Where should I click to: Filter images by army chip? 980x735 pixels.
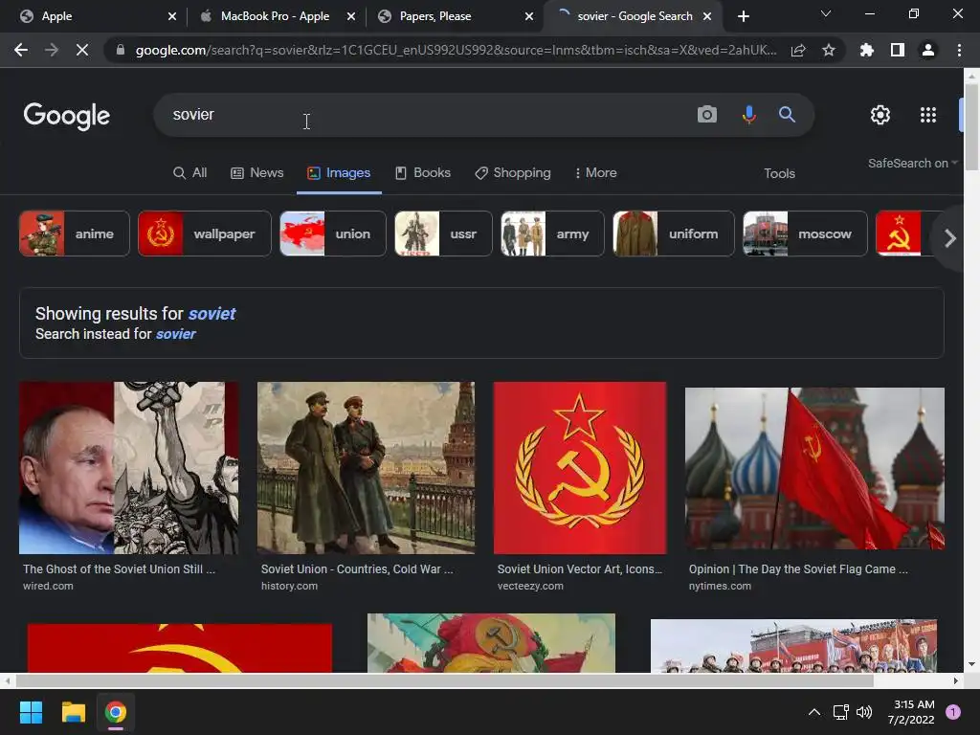pos(552,234)
